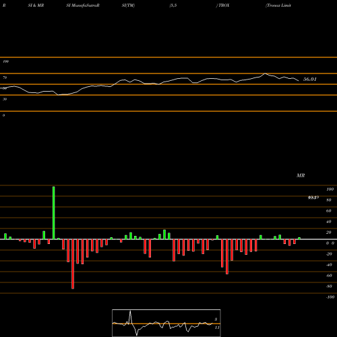Click the 56.01 RSI value label
This screenshot has height=337, width=337.
[x=310, y=79]
